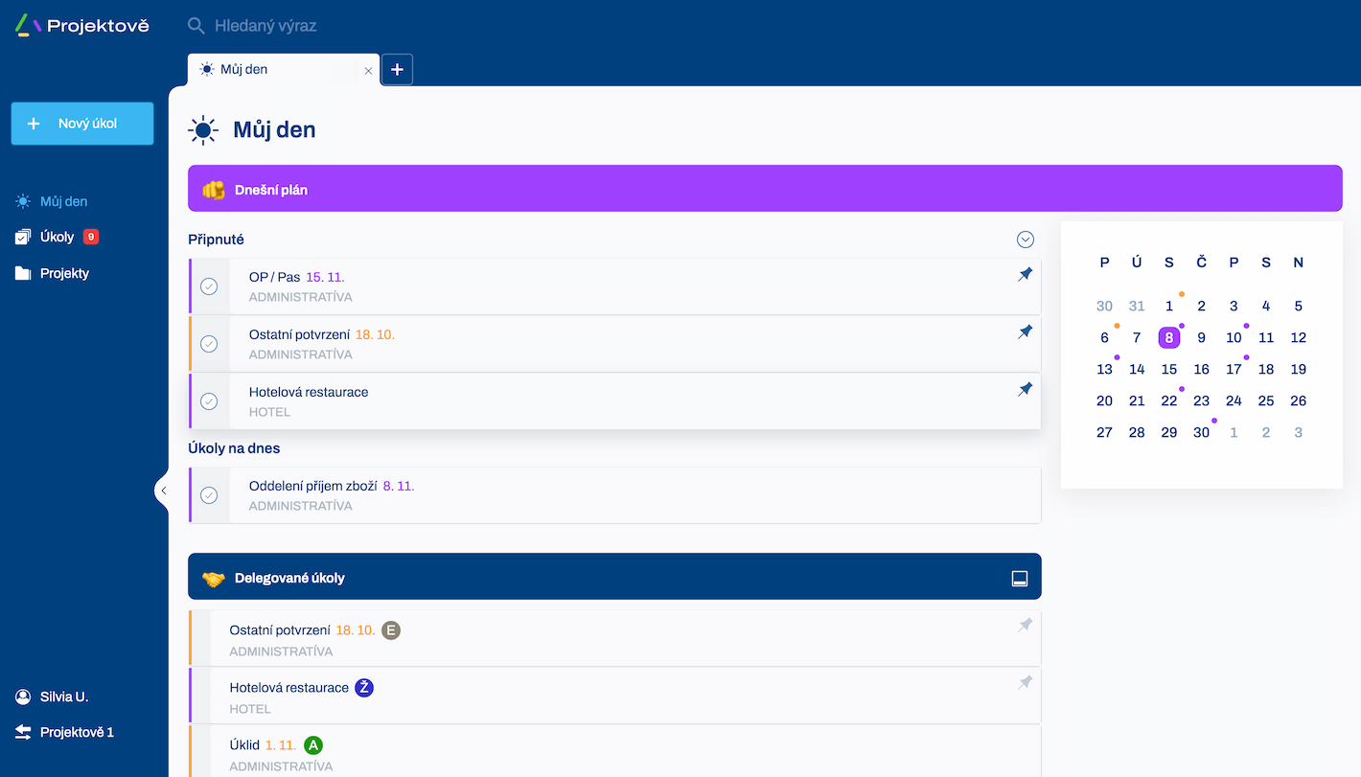Select day 26 in calendar
The image size is (1361, 777).
1298,400
